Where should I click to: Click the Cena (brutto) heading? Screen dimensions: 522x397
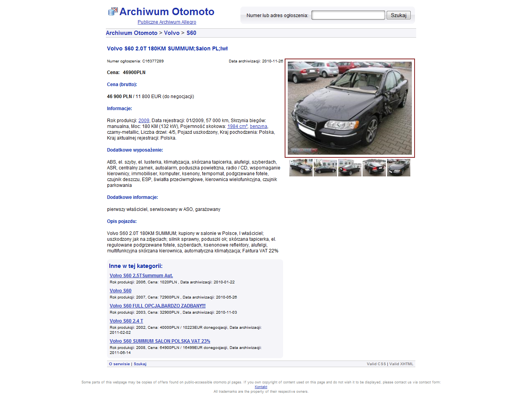pyautogui.click(x=122, y=85)
